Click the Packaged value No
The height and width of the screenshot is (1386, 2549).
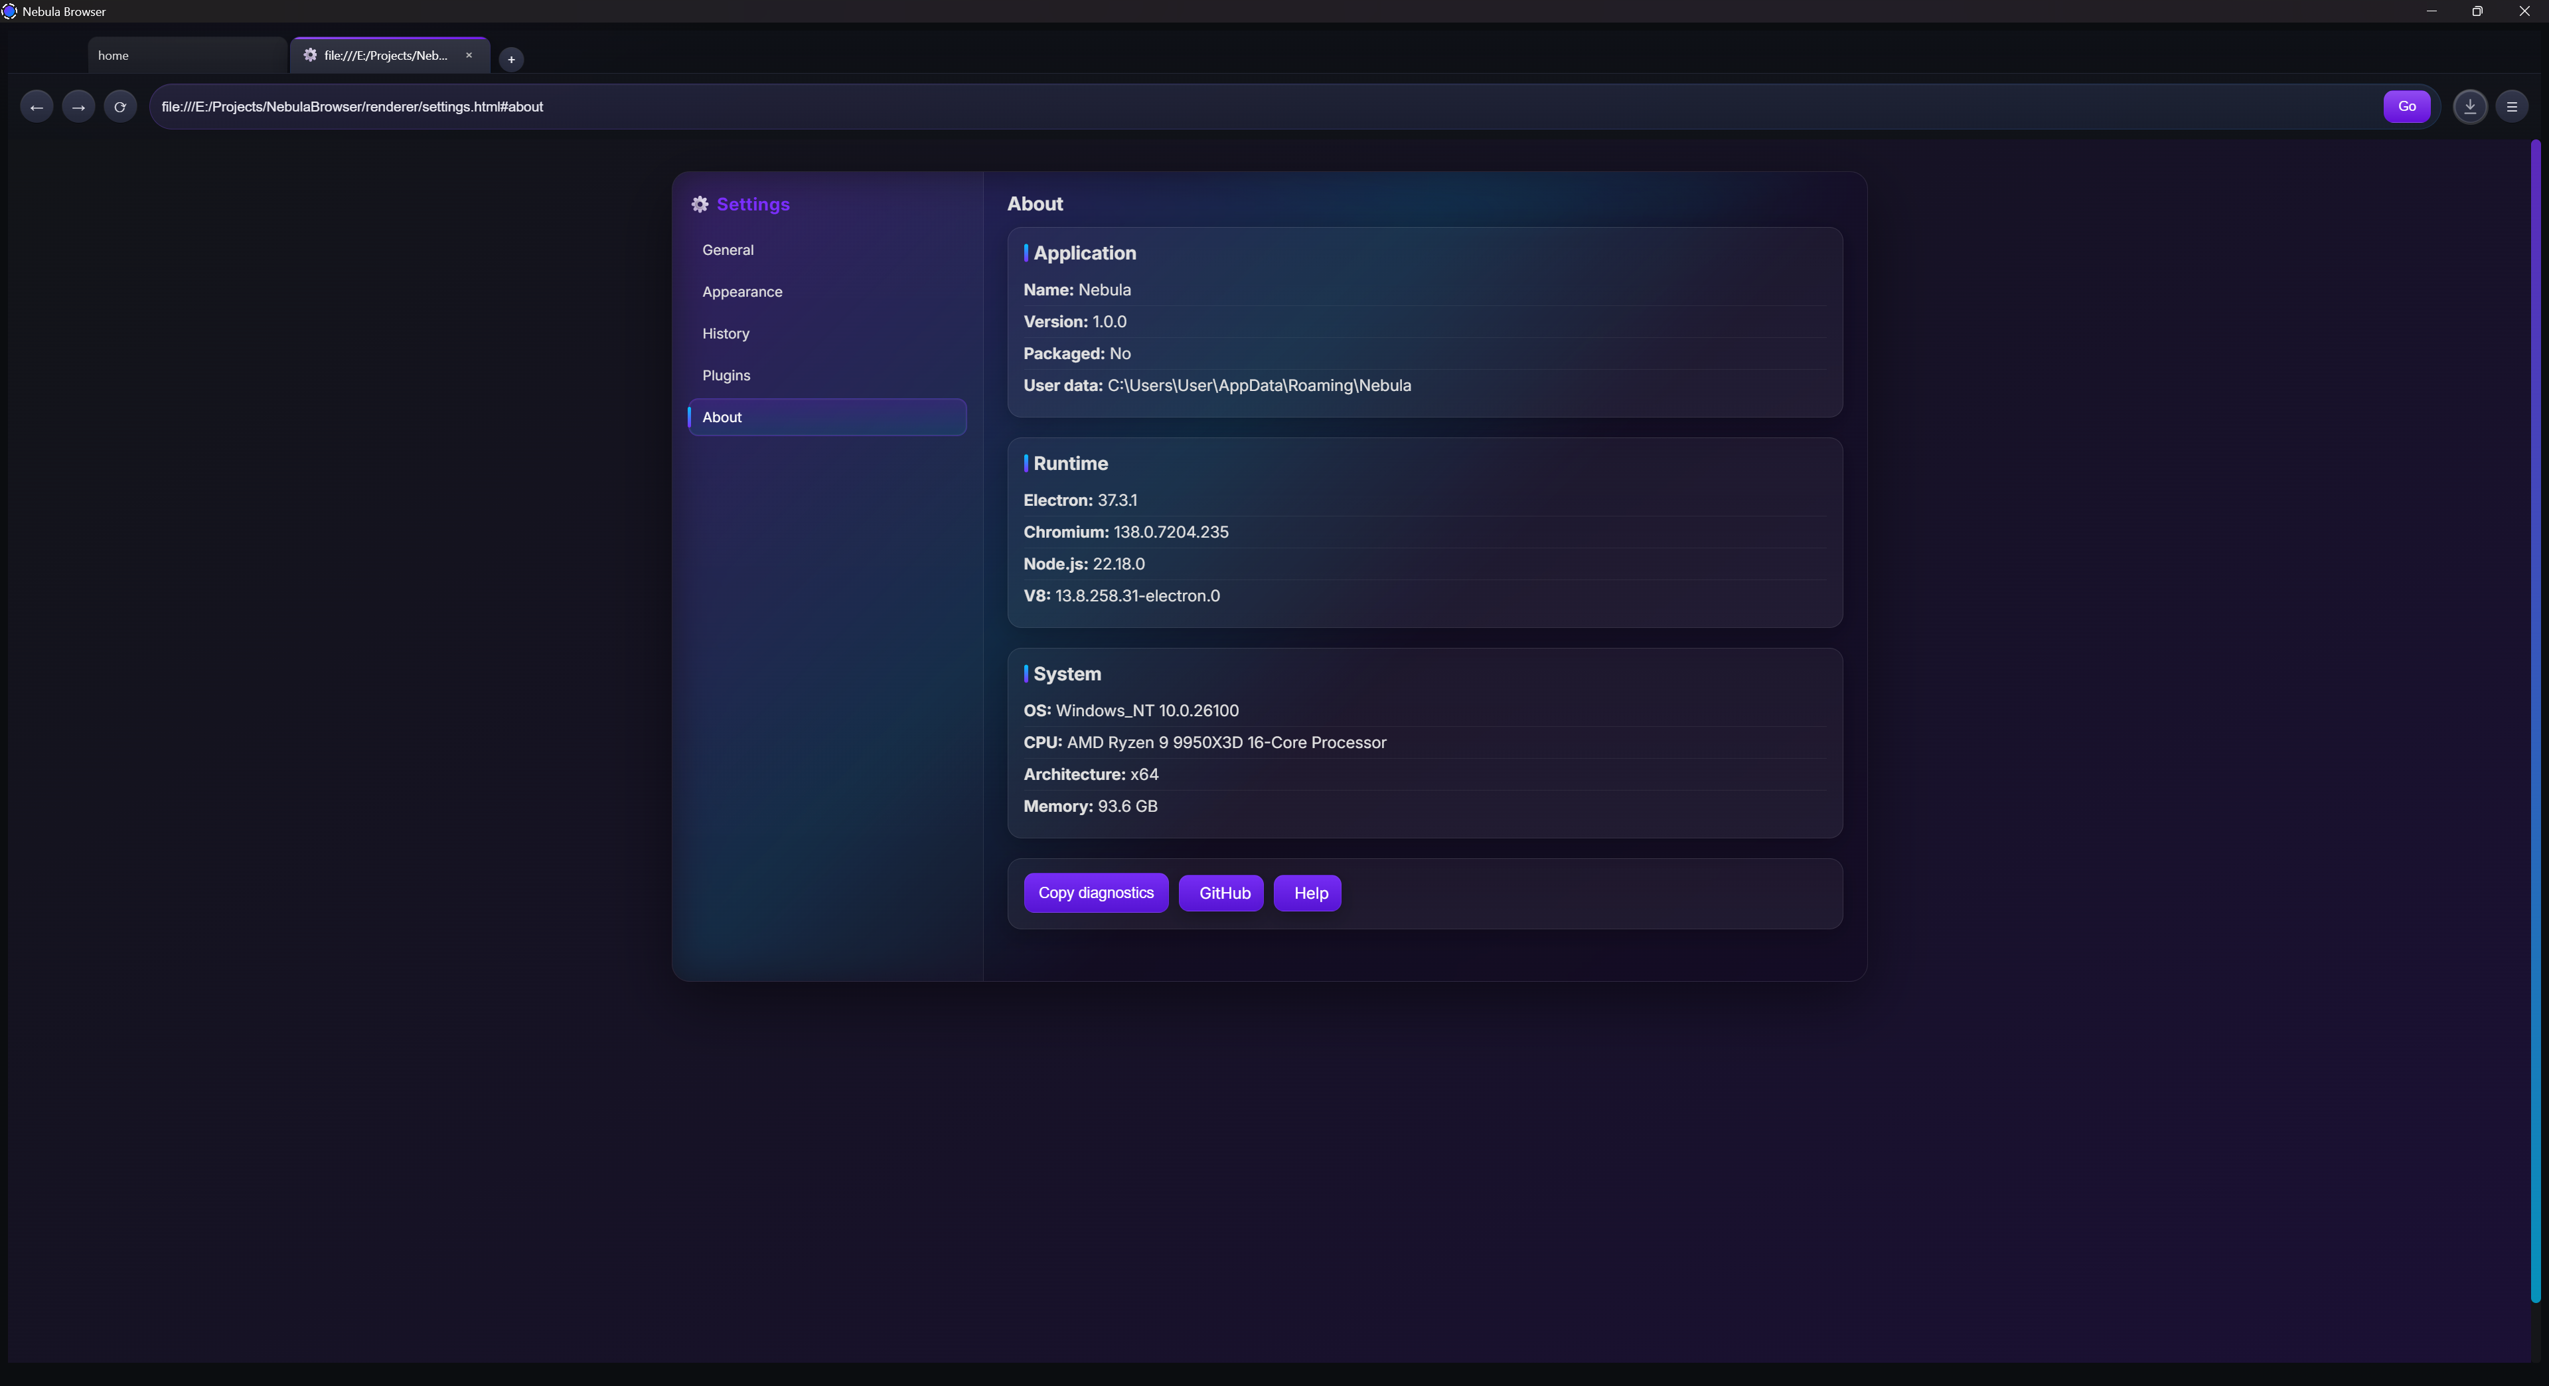click(x=1120, y=353)
